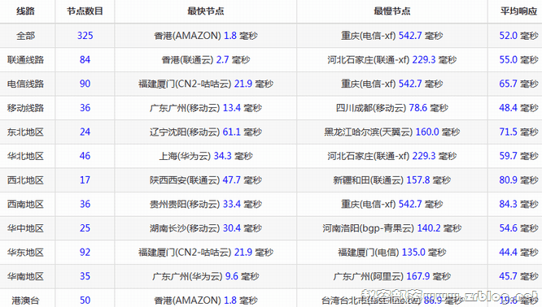Click node count 24 for 东北地区
Image resolution: width=542 pixels, height=307 pixels.
click(x=85, y=132)
